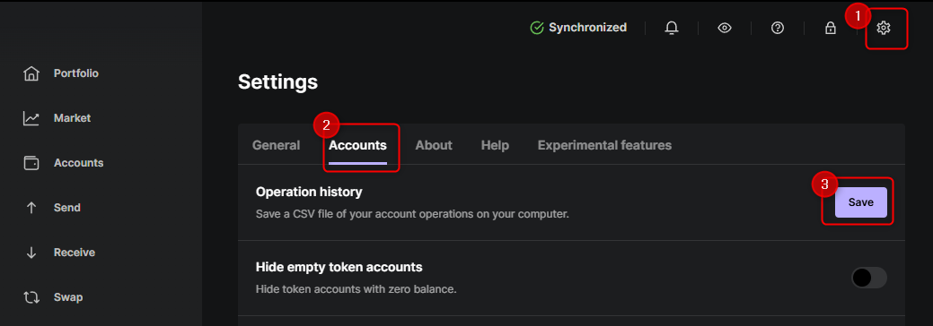933x326 pixels.
Task: Click the Swap arrows icon
Action: (31, 297)
